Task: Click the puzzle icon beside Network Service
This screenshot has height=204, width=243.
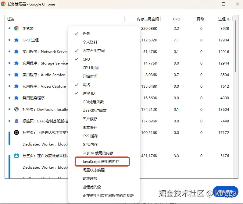Action: coord(16,51)
